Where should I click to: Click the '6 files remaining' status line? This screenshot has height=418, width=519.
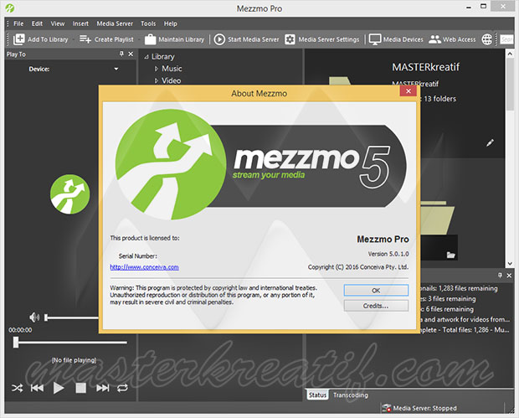pos(448,309)
